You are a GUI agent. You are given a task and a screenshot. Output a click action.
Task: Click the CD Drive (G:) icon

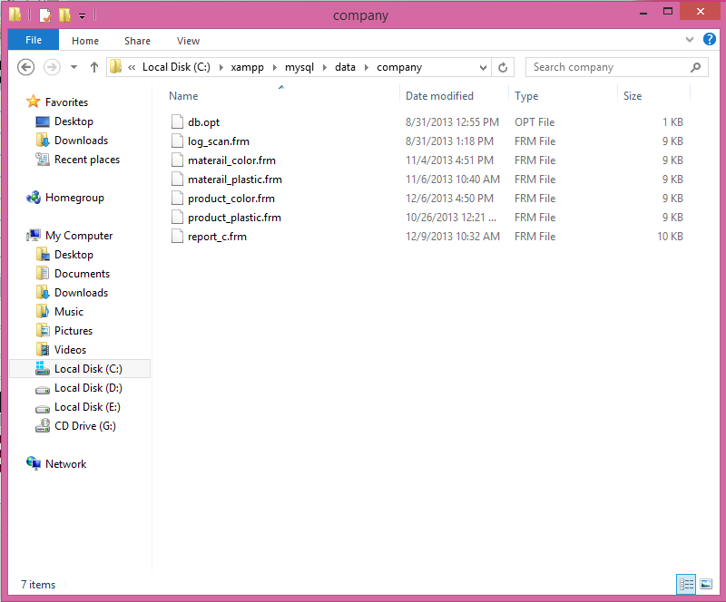[43, 426]
